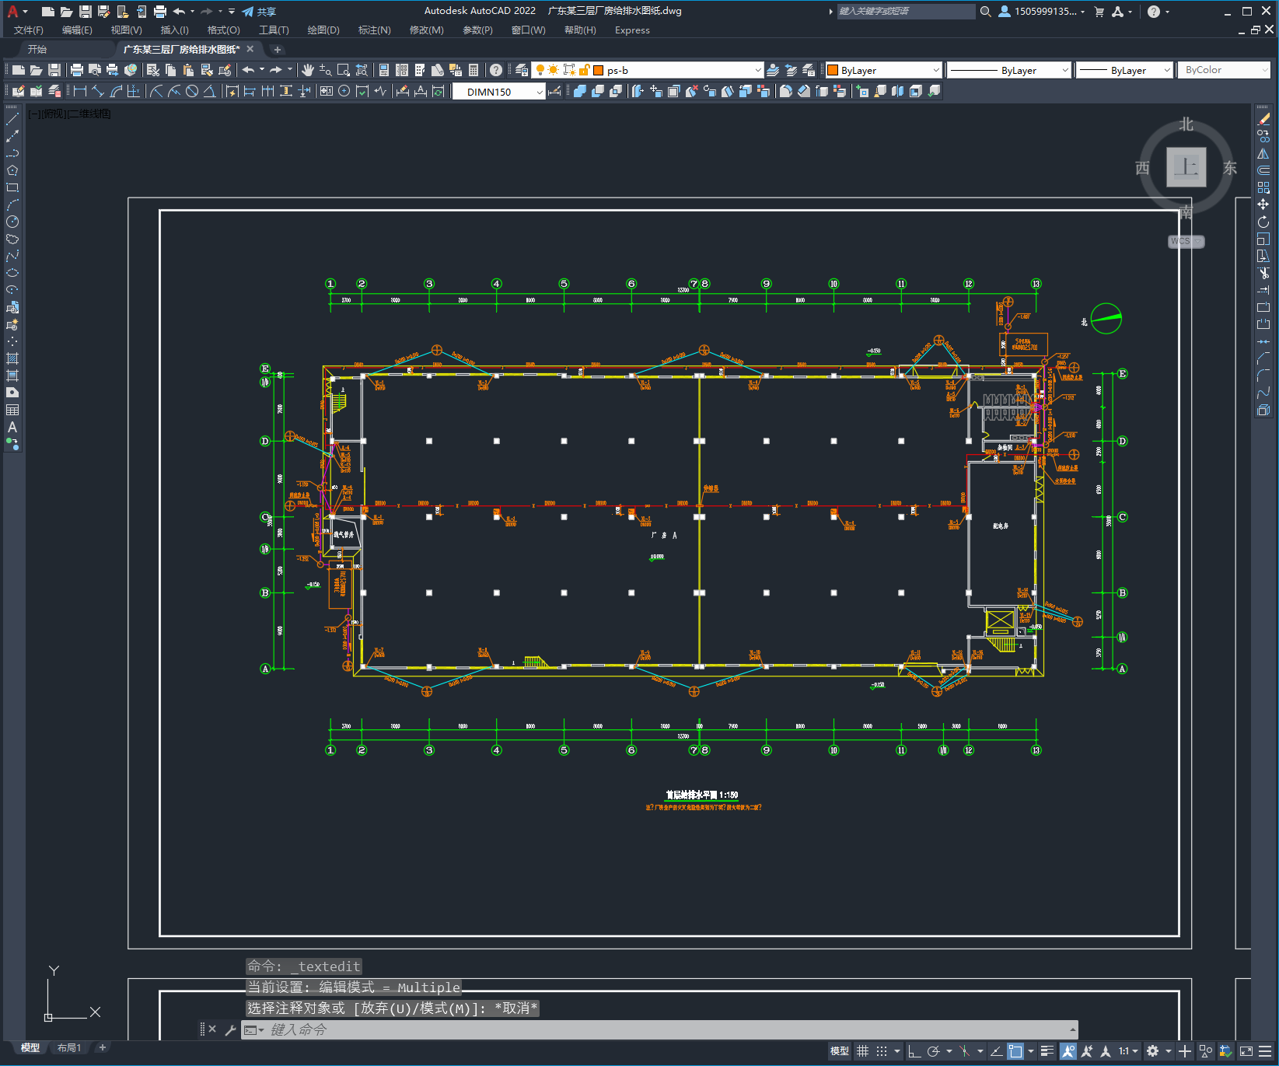Toggle Object Snap in status bar

1015,1051
